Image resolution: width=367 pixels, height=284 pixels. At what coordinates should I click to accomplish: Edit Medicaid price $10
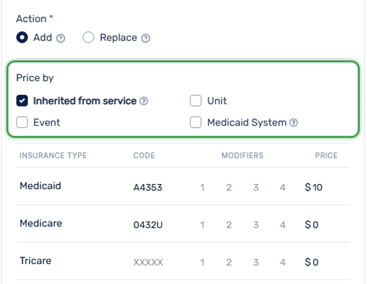click(x=314, y=187)
